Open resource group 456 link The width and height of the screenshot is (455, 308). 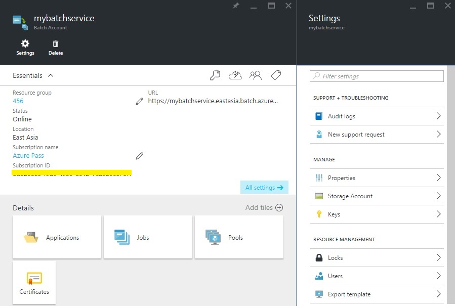(x=18, y=101)
